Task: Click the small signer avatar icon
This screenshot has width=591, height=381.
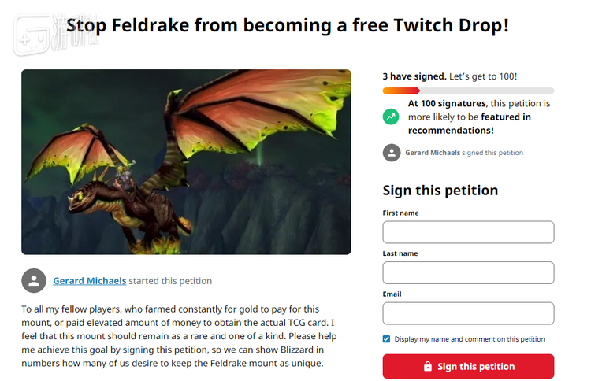Action: [392, 153]
